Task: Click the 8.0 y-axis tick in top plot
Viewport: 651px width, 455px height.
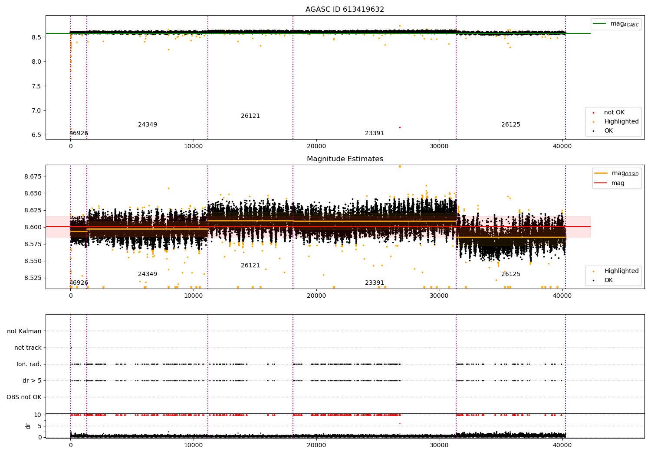Action: click(x=36, y=62)
